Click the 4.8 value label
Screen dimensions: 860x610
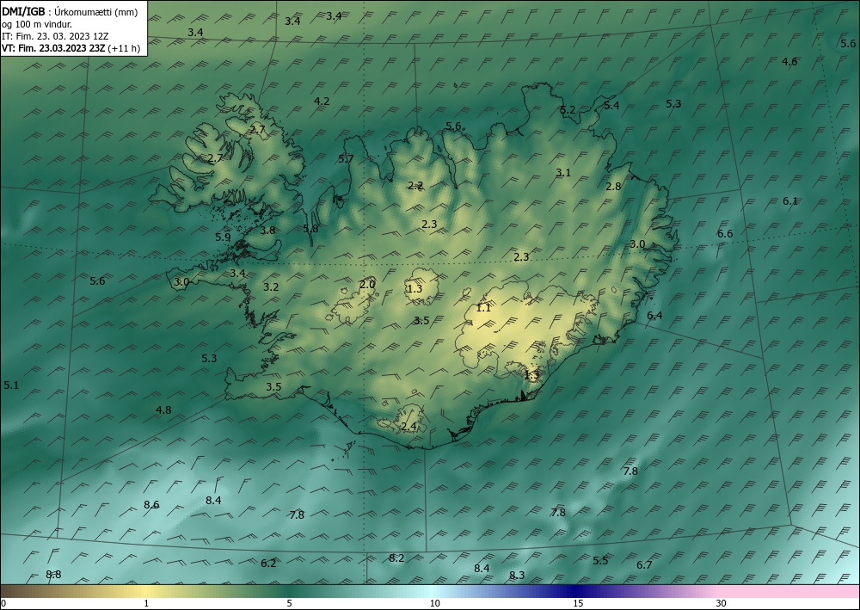[x=163, y=410]
